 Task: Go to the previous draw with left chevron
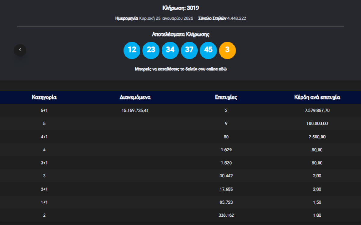20,50
